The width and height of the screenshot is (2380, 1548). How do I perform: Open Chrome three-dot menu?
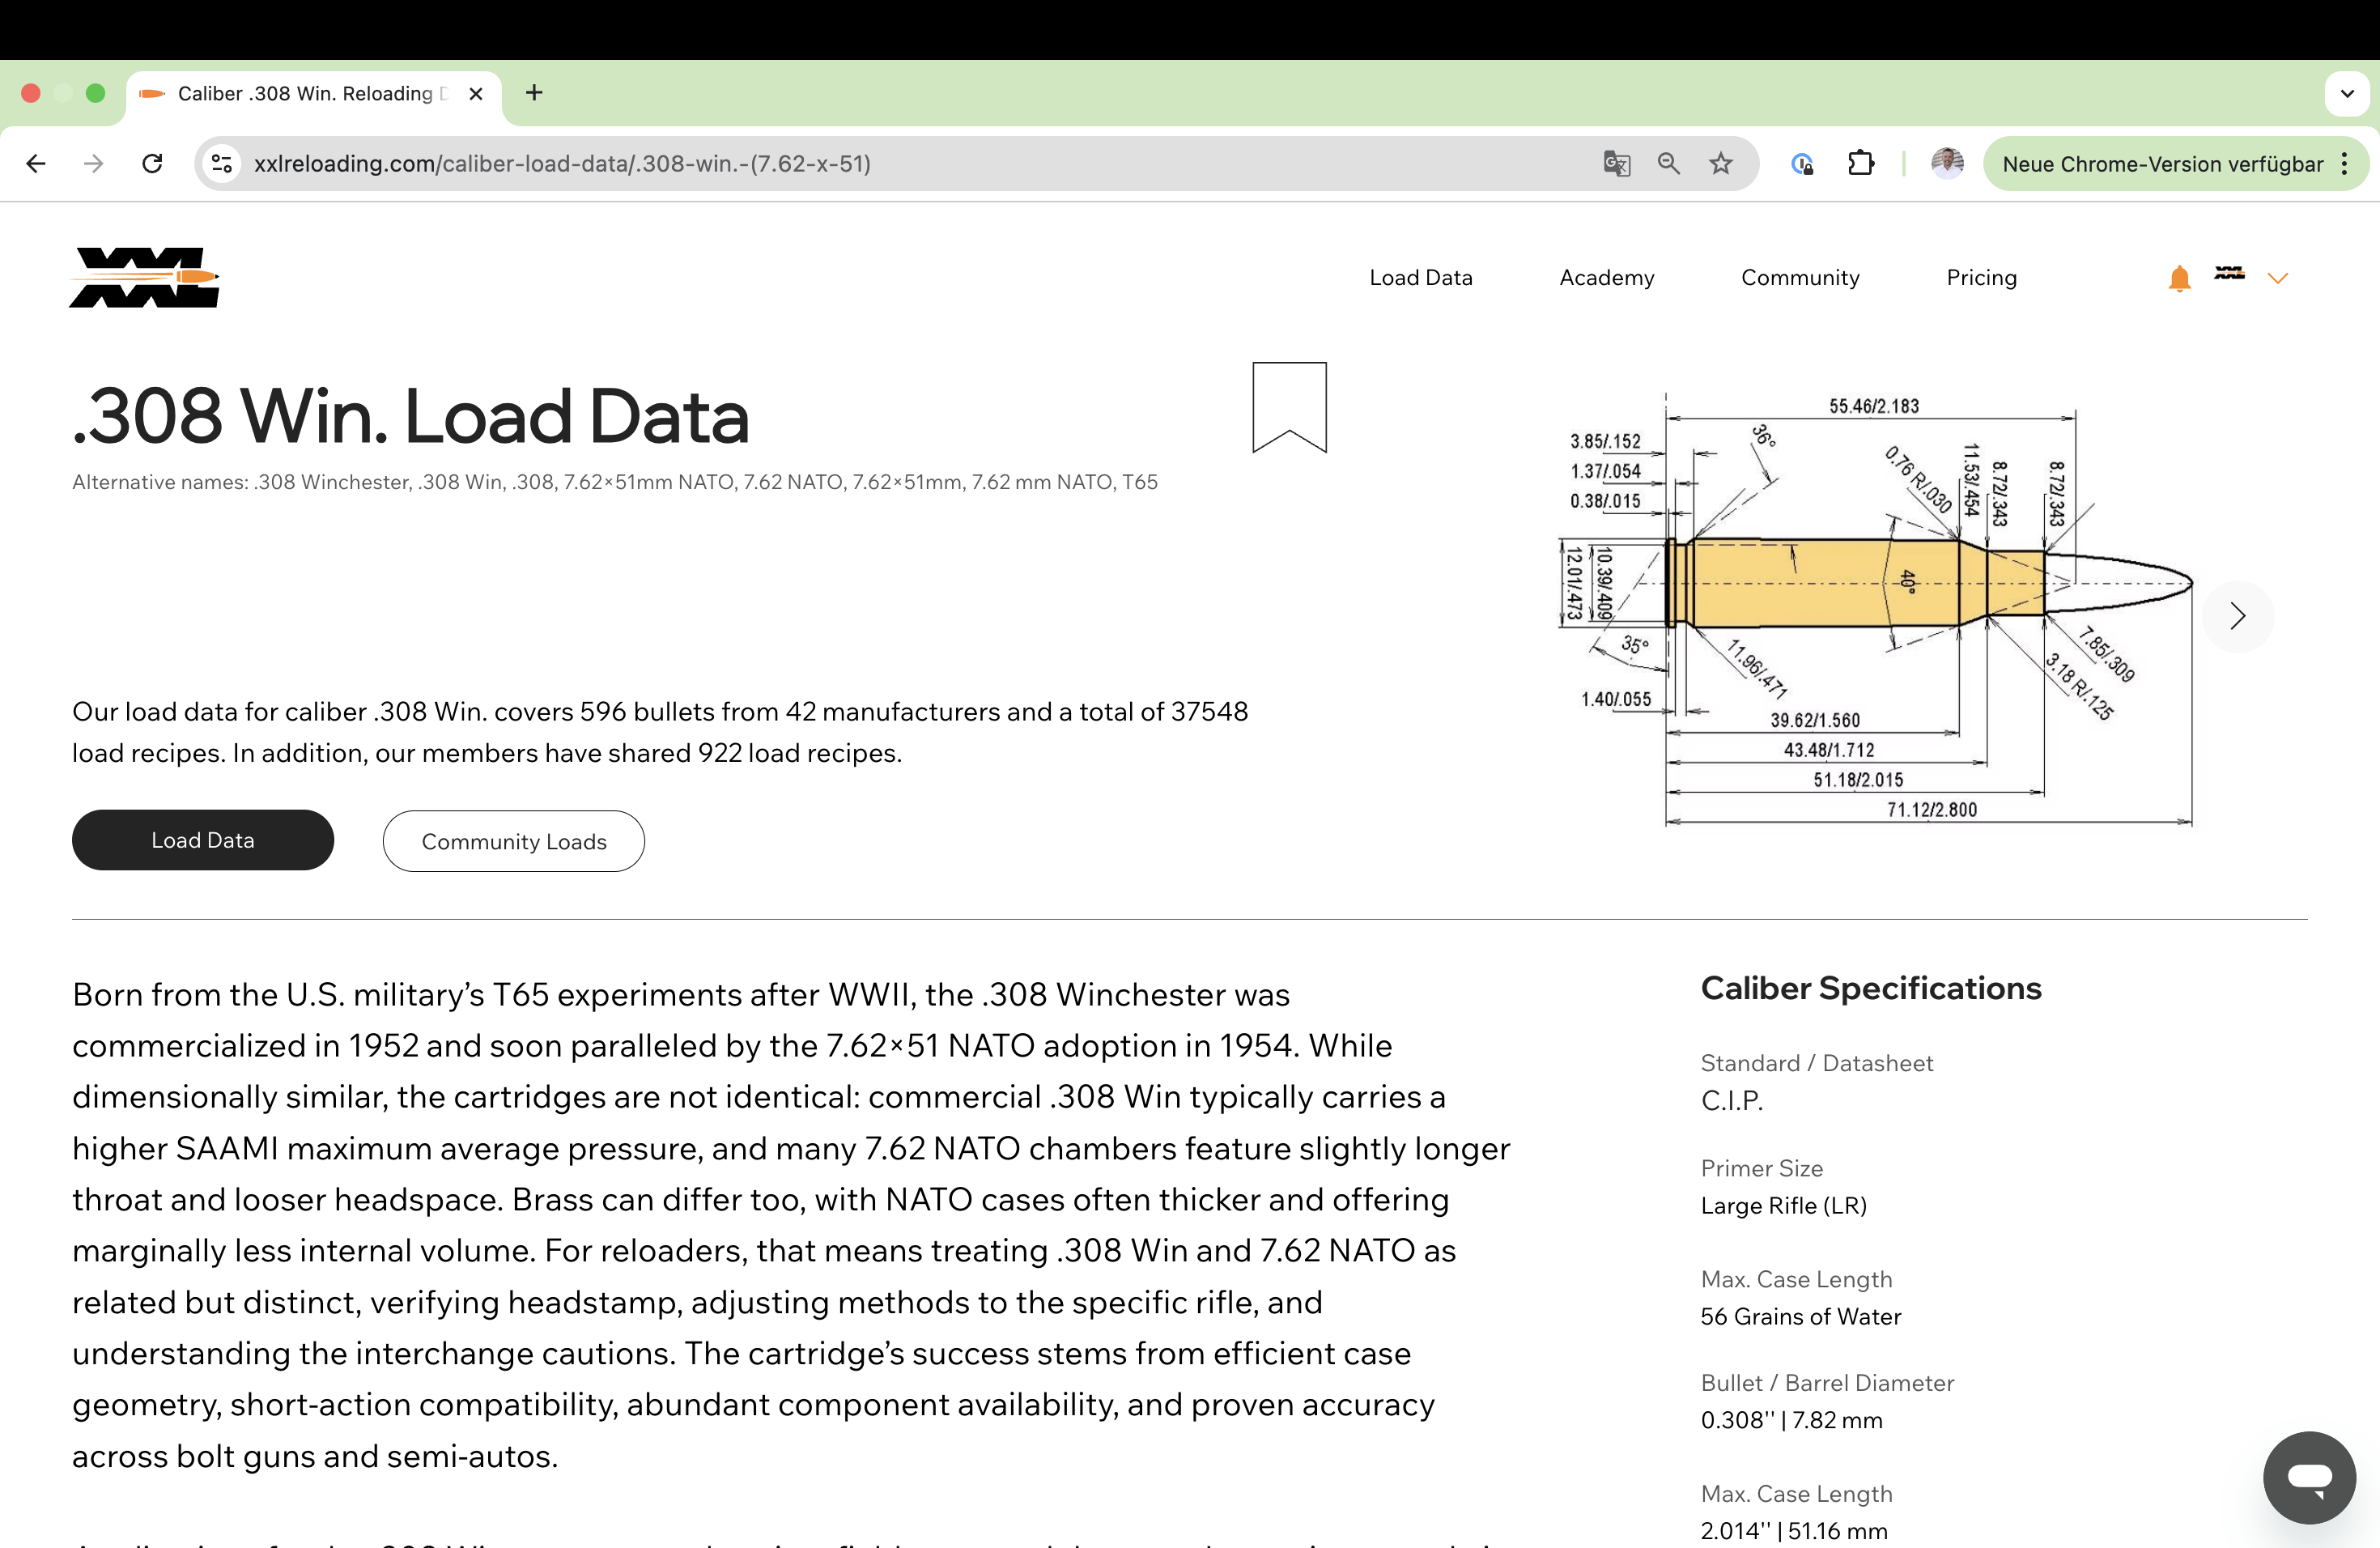(2344, 164)
